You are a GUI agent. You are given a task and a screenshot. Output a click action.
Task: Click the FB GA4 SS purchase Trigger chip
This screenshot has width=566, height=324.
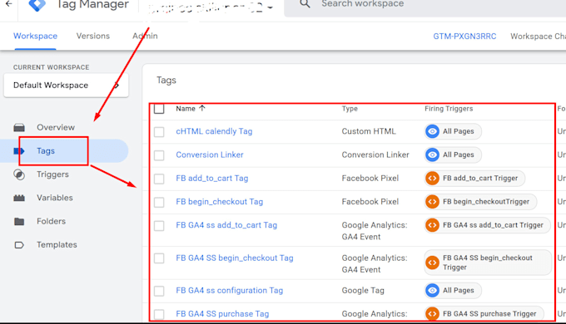coord(484,313)
